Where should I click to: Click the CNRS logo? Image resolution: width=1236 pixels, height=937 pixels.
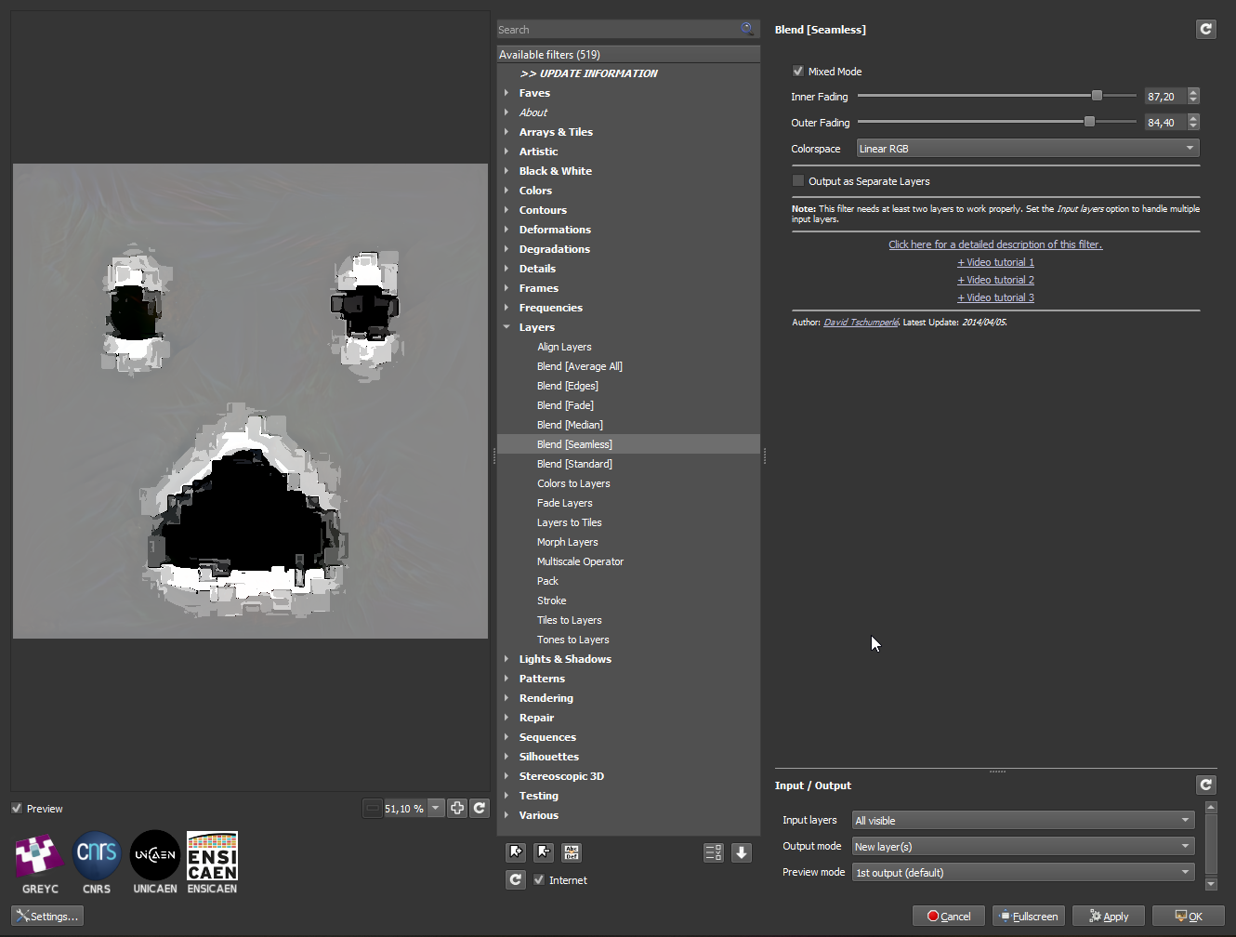coord(97,863)
